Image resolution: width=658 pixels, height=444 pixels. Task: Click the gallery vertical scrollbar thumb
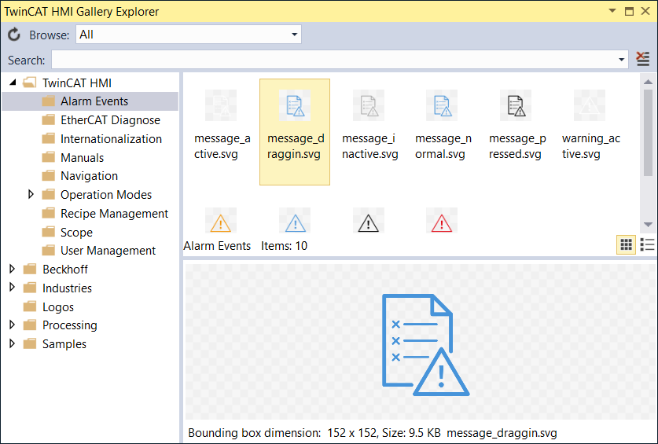tap(648, 132)
